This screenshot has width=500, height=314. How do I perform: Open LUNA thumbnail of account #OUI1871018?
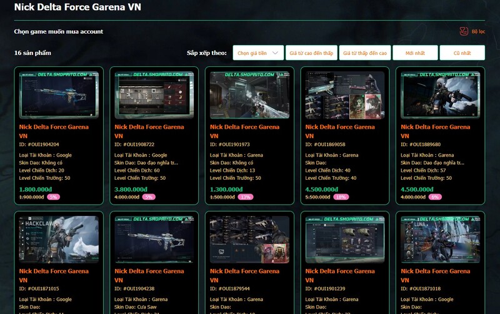click(440, 240)
